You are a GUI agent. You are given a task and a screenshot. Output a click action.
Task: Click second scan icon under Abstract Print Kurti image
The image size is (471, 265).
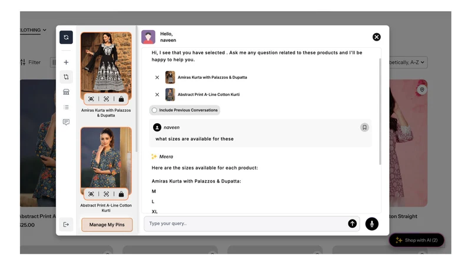pyautogui.click(x=107, y=194)
